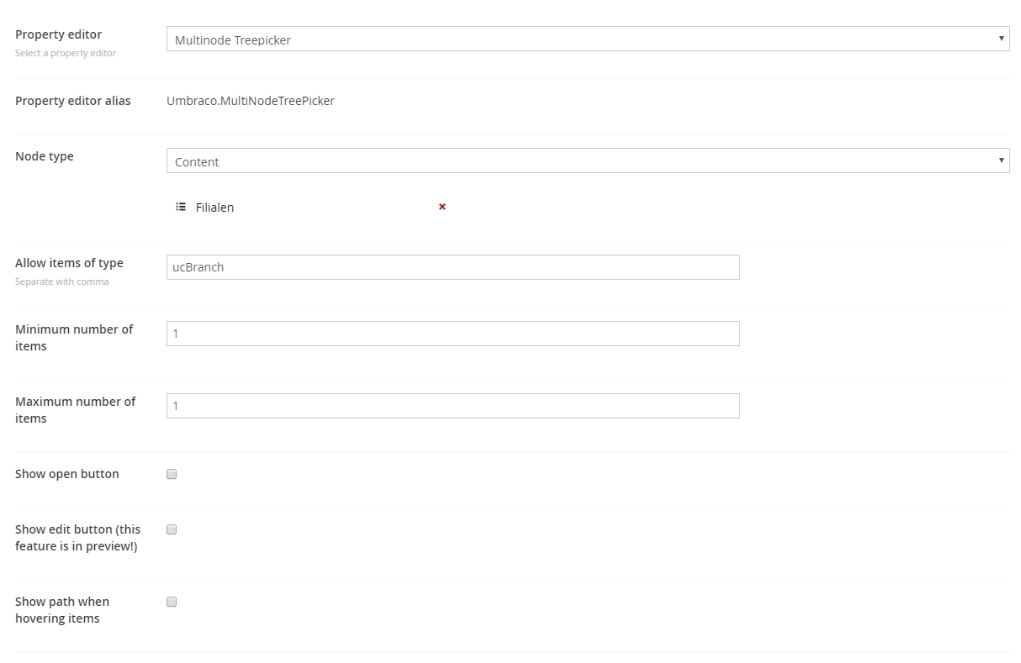
Task: Focus the Maximum number of items input
Action: coord(452,406)
